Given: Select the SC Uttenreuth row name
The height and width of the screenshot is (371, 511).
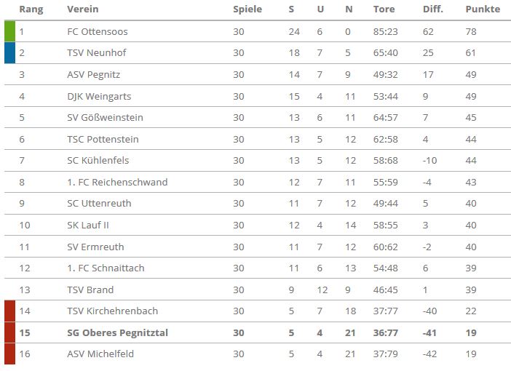Looking at the screenshot, I should [x=99, y=203].
